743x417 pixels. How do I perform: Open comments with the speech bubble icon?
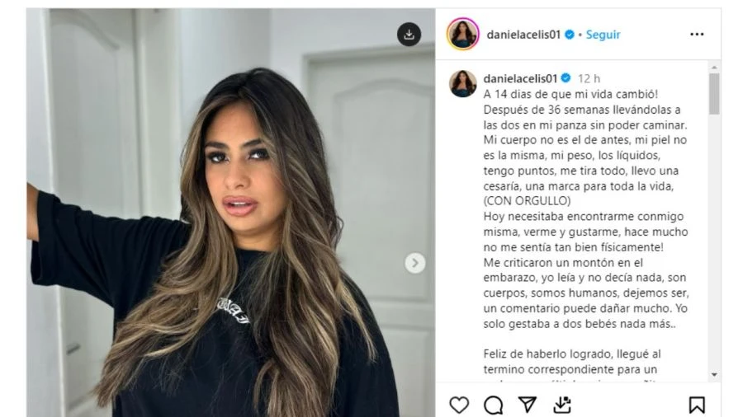(x=494, y=405)
